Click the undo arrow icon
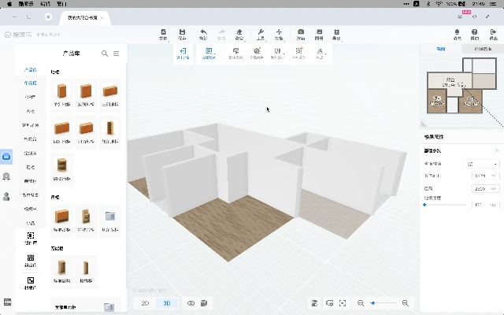504x315 pixels. click(202, 34)
